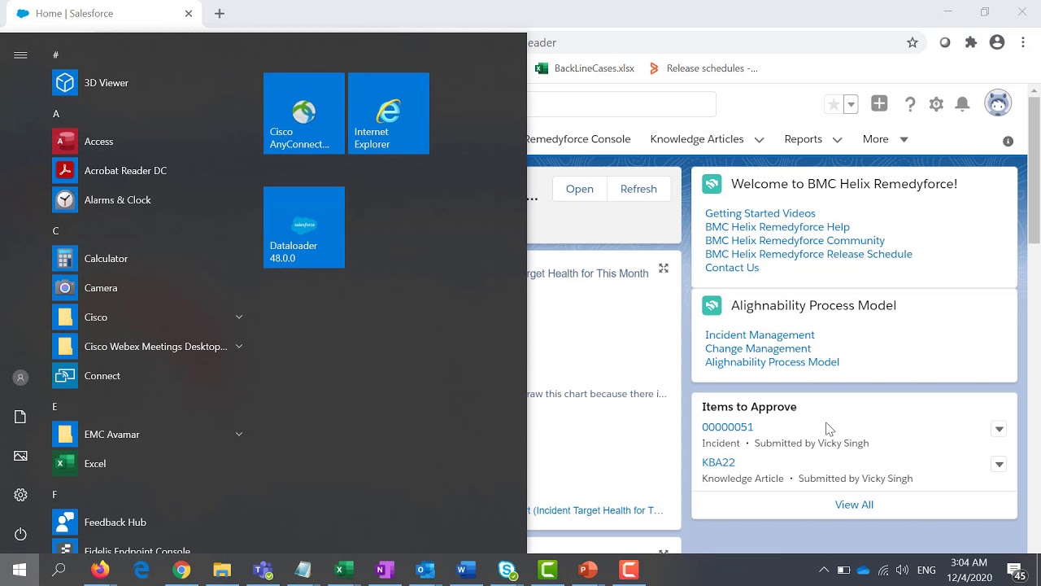Open the Change Management link
Viewport: 1041px width, 586px height.
tap(758, 348)
